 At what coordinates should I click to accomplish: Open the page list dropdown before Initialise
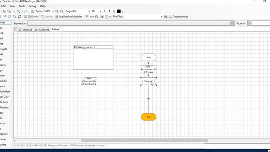(x=15, y=29)
